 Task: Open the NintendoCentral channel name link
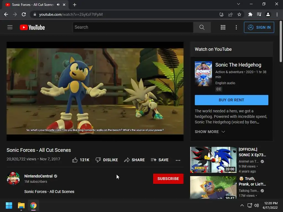[38, 176]
